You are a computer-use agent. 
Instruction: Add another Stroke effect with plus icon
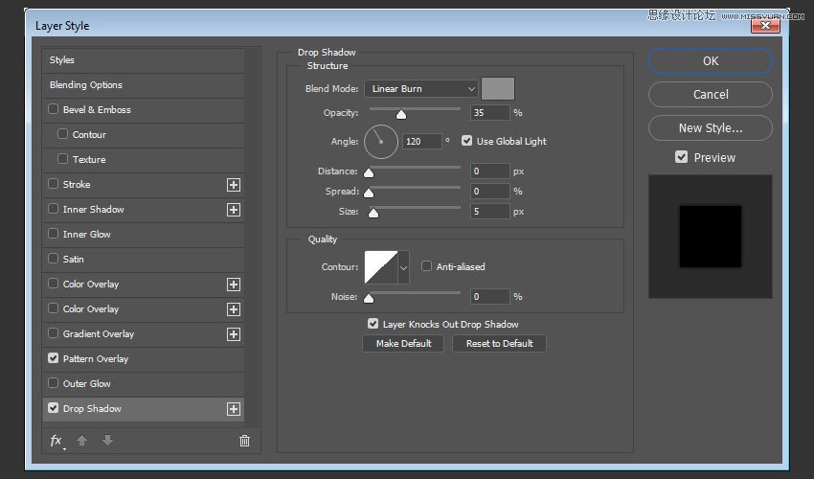(x=233, y=185)
